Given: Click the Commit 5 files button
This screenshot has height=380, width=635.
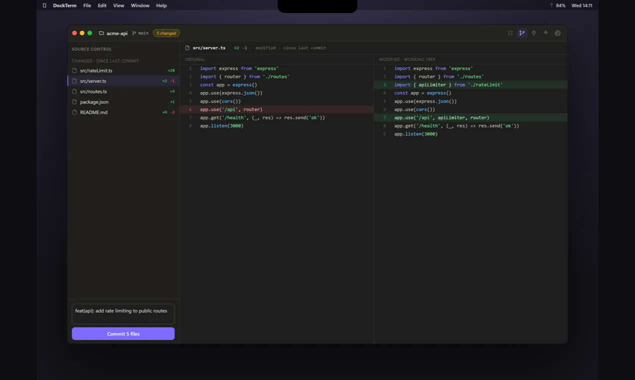Looking at the screenshot, I should pyautogui.click(x=123, y=334).
